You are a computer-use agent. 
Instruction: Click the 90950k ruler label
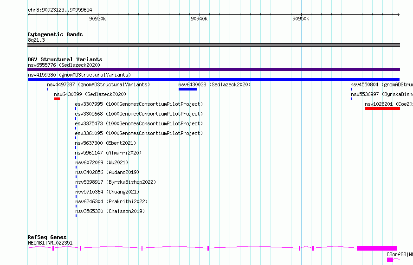[x=301, y=19]
